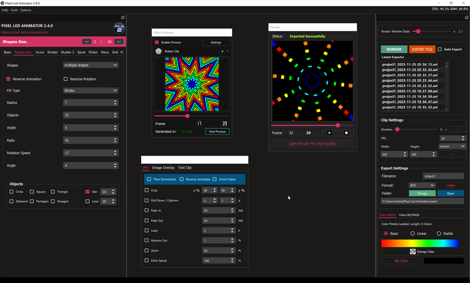This screenshot has width=470, height=283.
Task: Click the Change folder button
Action: (x=422, y=193)
